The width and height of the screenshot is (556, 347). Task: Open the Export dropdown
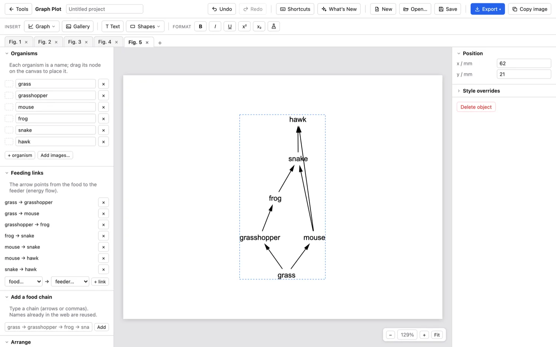[x=487, y=9]
